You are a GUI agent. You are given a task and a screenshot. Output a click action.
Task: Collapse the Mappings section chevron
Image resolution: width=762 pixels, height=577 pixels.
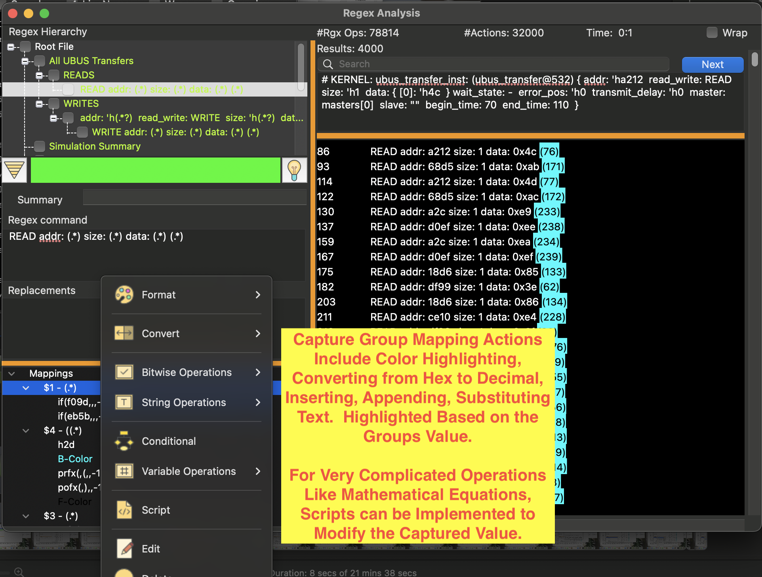click(12, 374)
